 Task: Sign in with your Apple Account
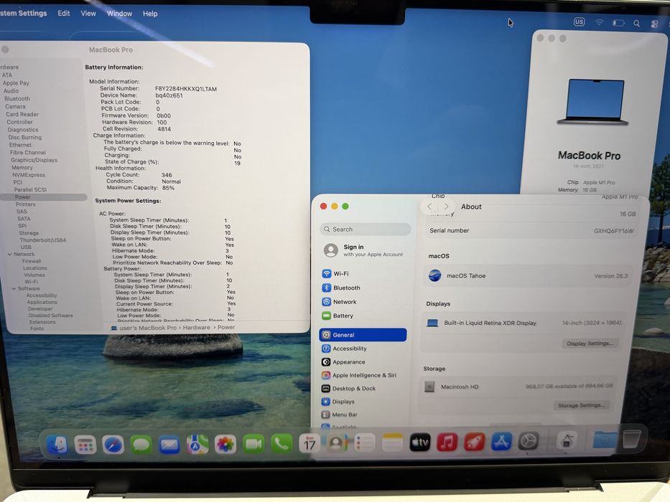[363, 250]
